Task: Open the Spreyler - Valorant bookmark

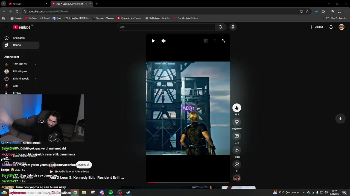Action: coord(103,18)
